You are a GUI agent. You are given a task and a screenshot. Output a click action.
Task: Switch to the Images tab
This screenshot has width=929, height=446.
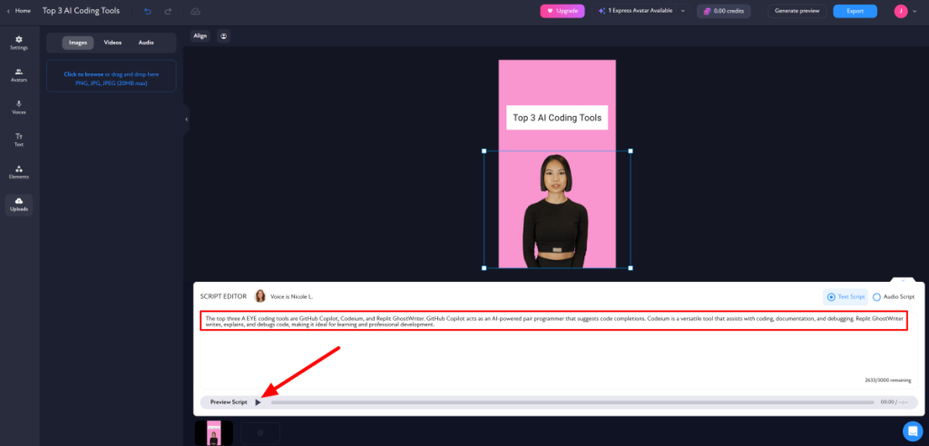coord(78,43)
